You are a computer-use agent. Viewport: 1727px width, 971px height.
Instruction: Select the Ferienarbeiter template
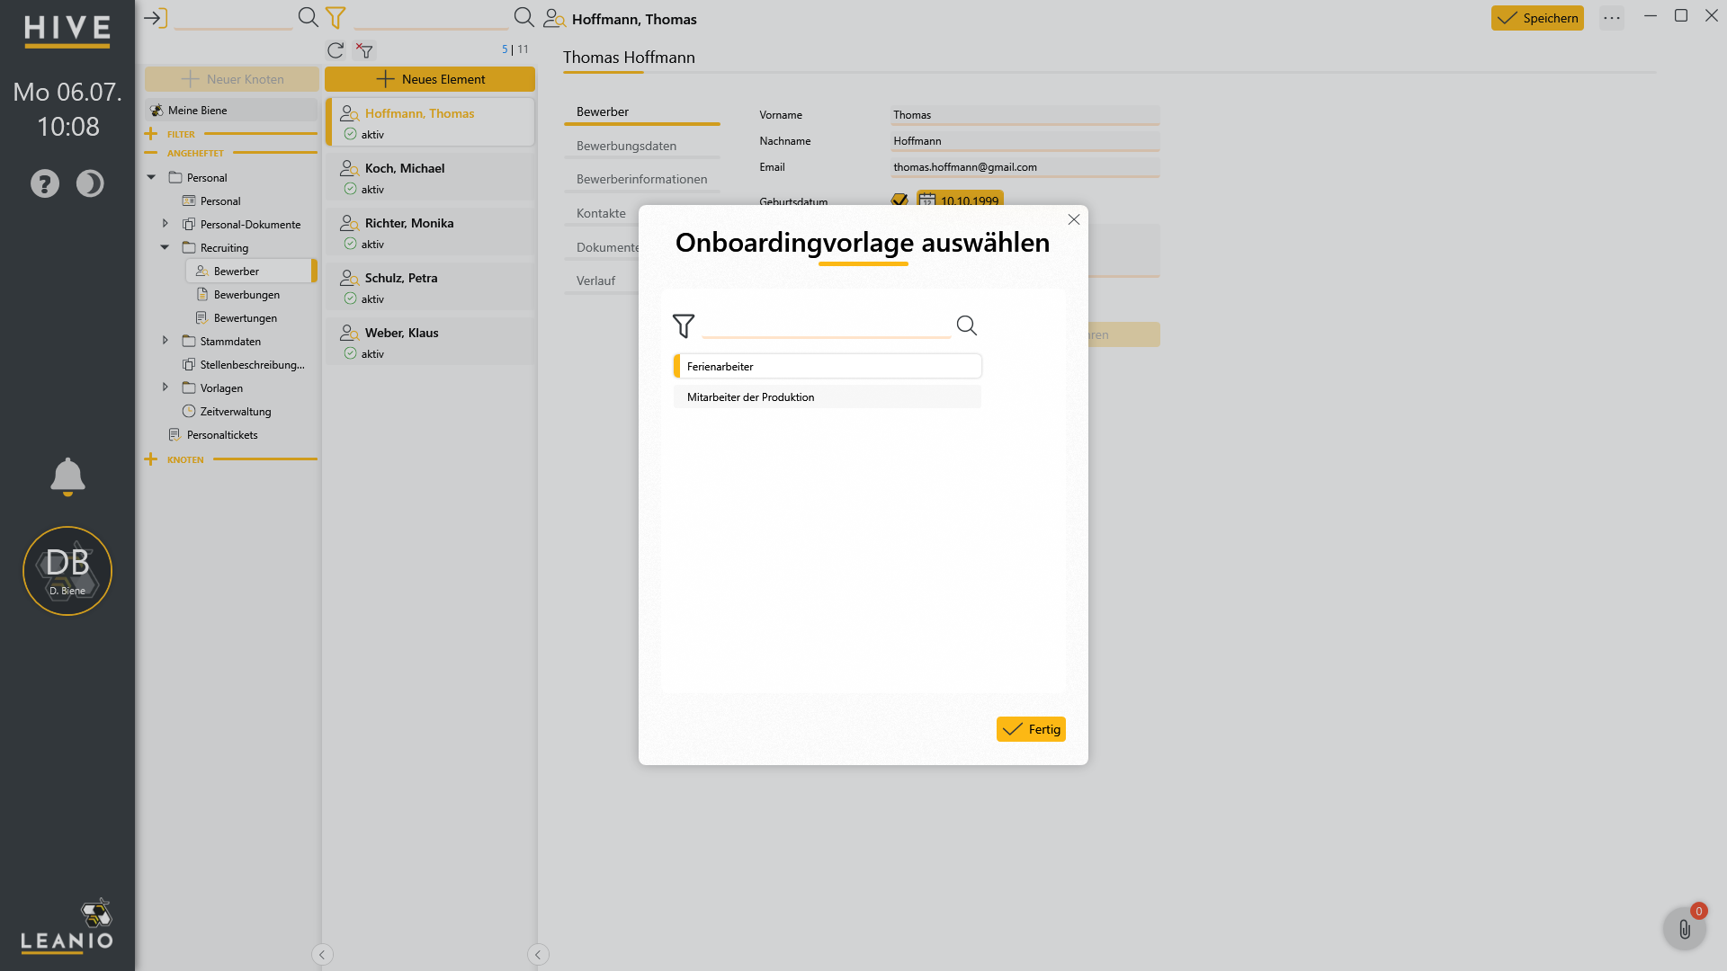[x=828, y=366]
